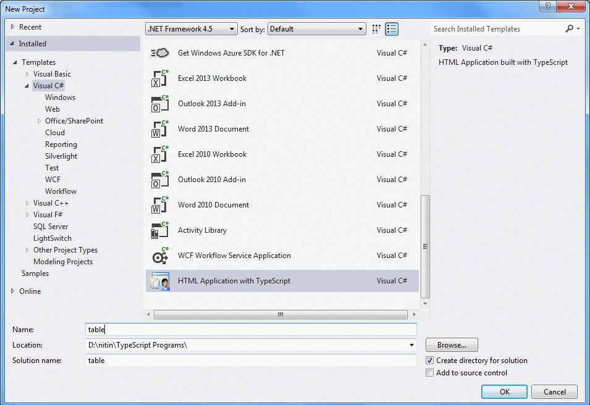This screenshot has width=590, height=405.
Task: Select SQL Server in the tree
Action: (51, 227)
